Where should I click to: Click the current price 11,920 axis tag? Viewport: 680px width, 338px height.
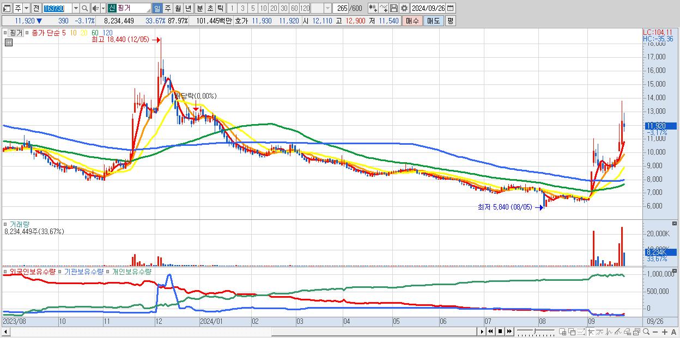coord(661,125)
